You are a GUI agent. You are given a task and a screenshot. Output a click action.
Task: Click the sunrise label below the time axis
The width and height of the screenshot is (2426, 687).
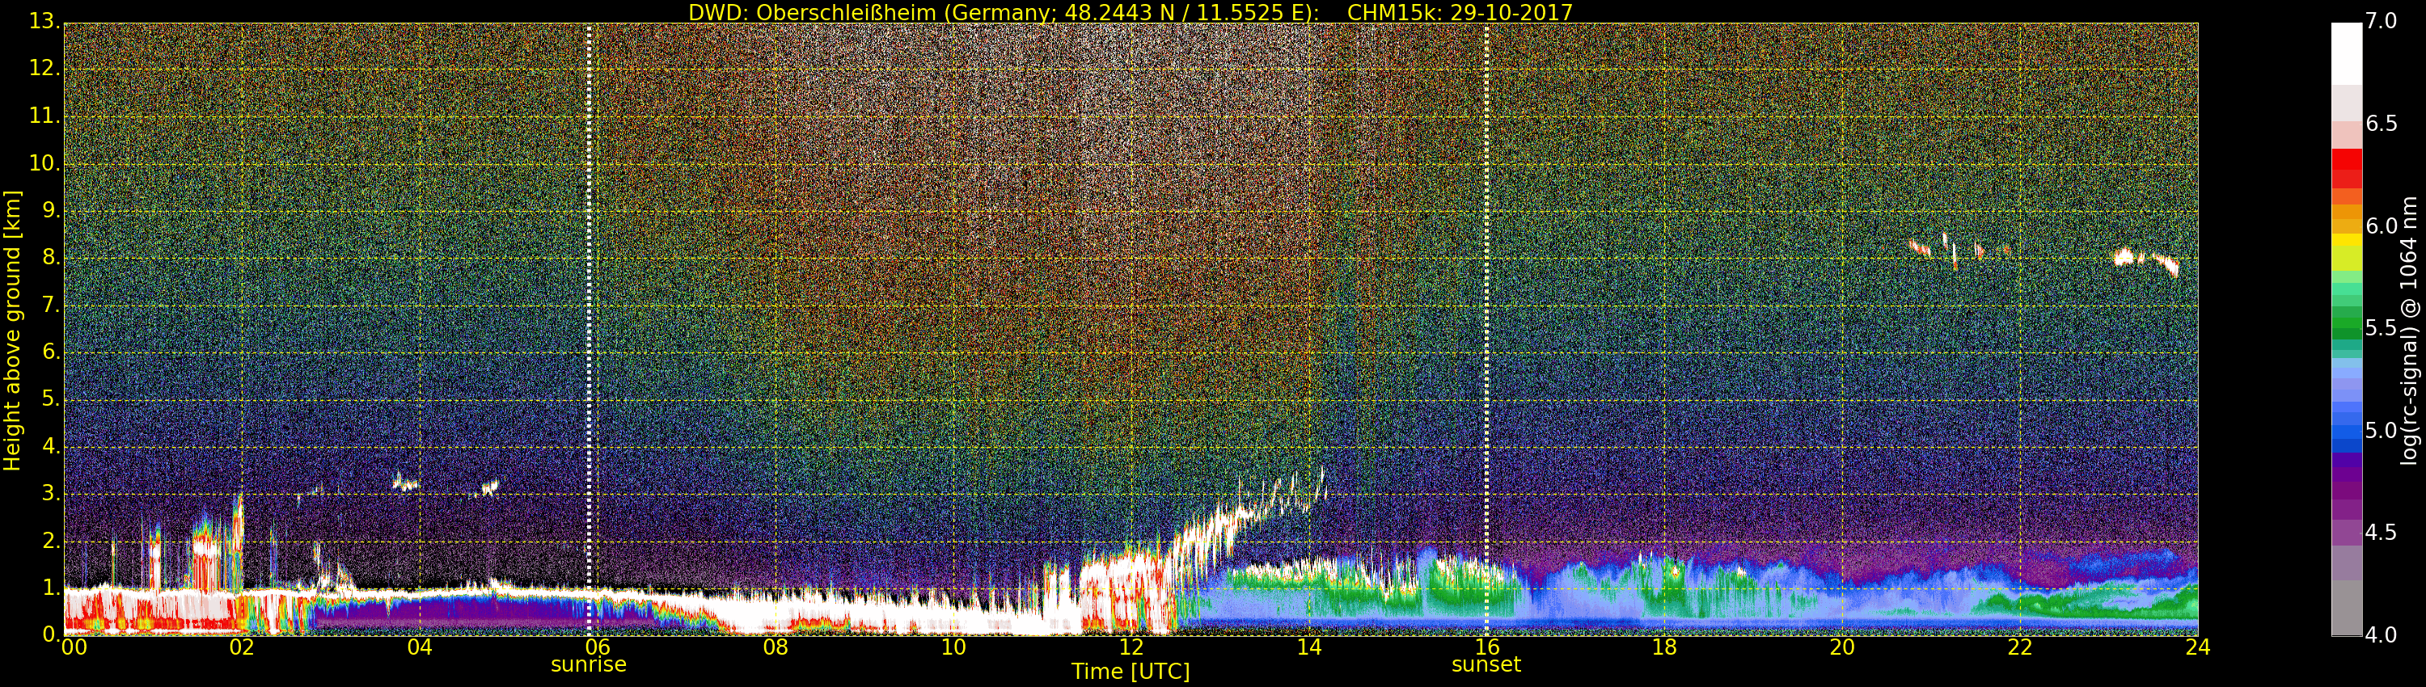588,664
